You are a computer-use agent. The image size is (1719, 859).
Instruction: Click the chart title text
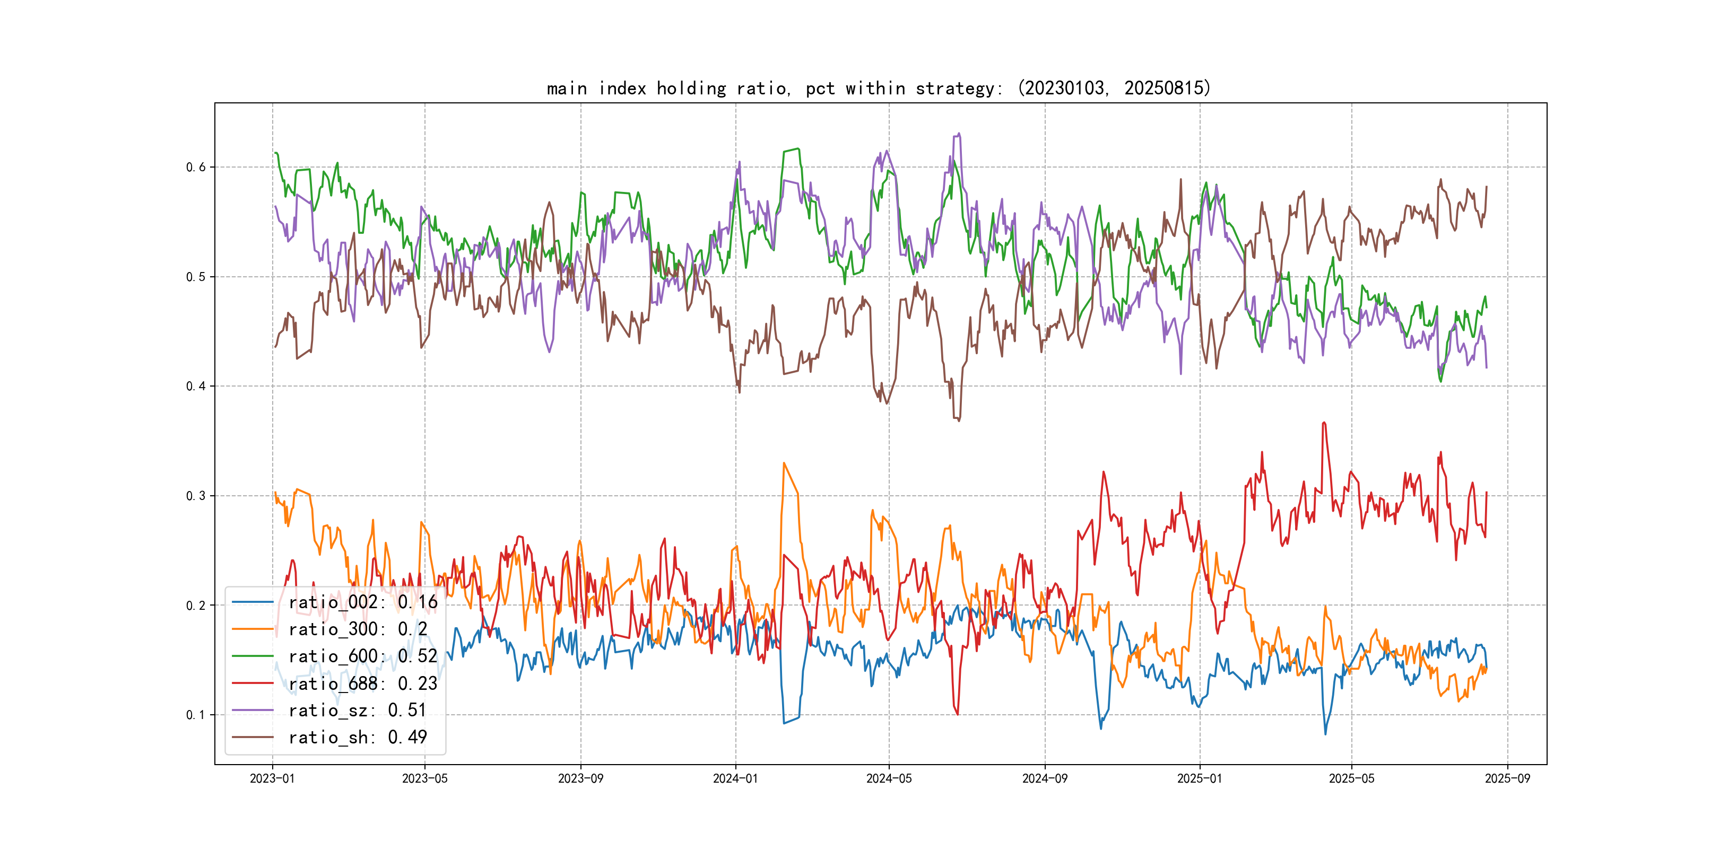(x=878, y=88)
